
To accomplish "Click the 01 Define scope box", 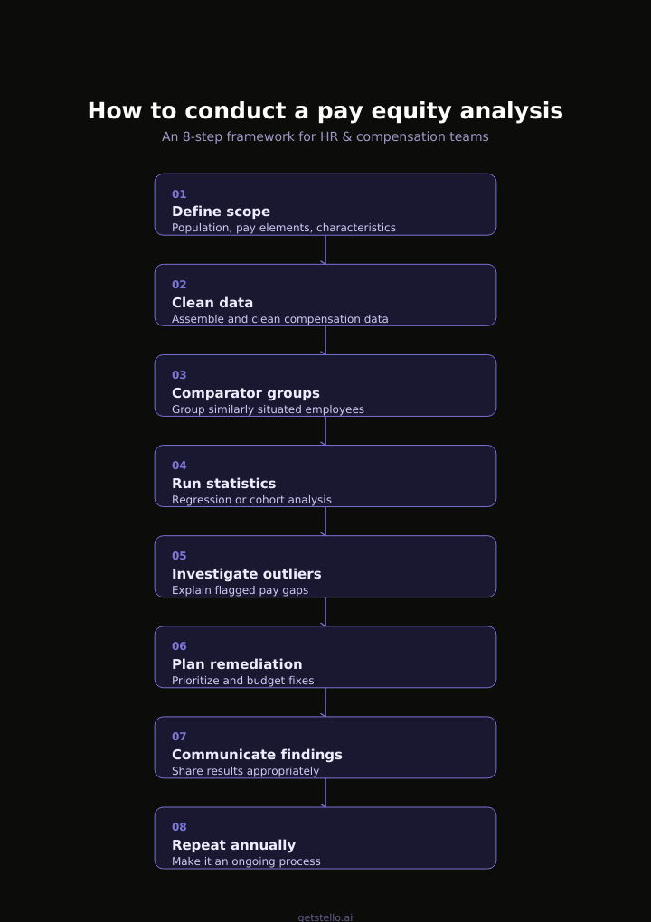I will coord(325,204).
